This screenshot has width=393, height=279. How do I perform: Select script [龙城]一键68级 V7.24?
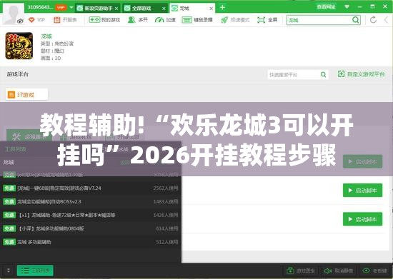91,188
